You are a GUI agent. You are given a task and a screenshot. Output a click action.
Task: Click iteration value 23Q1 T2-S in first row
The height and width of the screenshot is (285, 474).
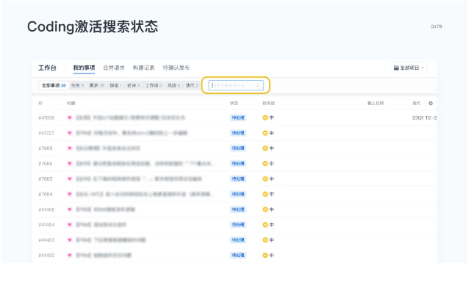(425, 118)
